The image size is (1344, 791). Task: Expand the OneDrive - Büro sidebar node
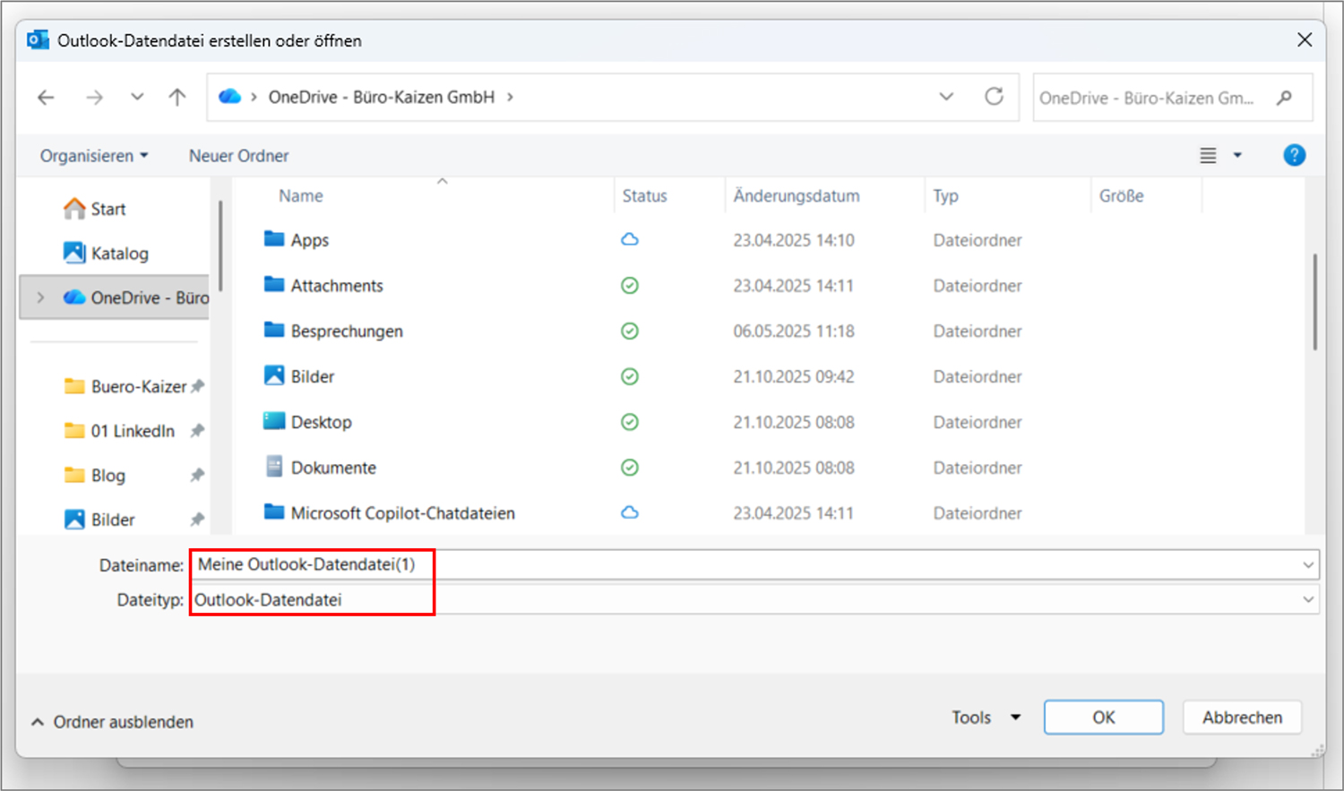(40, 297)
